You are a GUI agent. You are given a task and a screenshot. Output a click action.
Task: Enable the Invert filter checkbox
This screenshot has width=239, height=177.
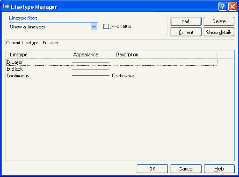click(106, 27)
